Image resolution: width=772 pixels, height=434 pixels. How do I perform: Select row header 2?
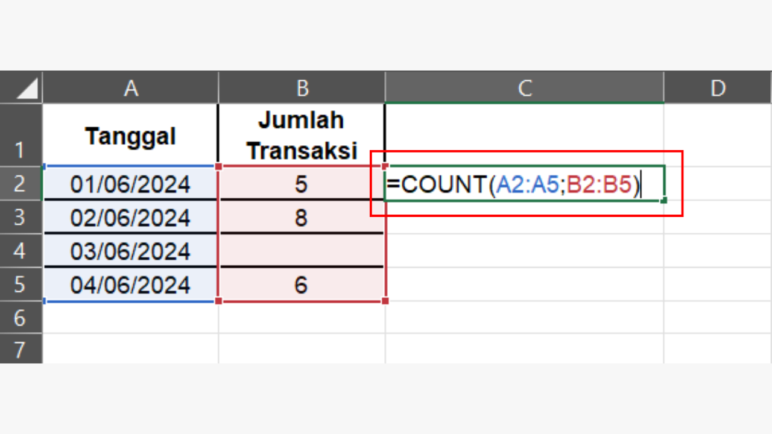(21, 184)
